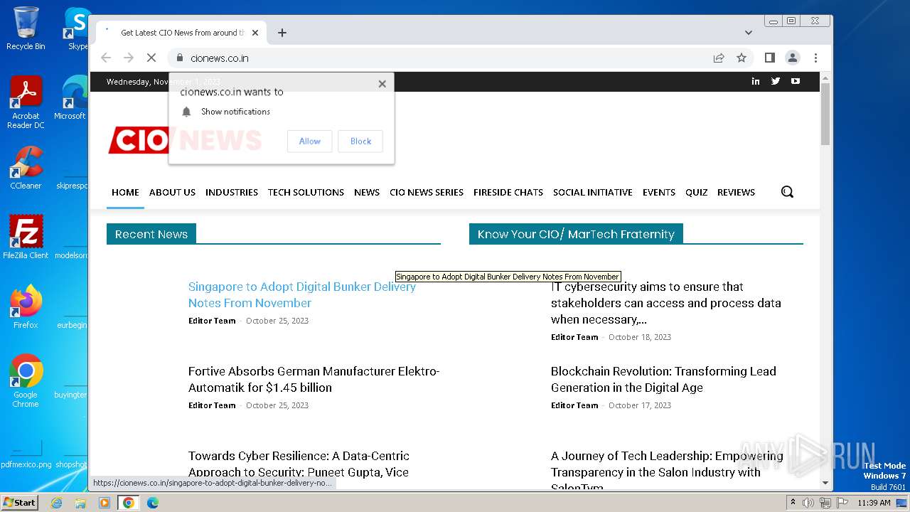This screenshot has width=910, height=512.
Task: Open the Windows Start menu
Action: [19, 502]
